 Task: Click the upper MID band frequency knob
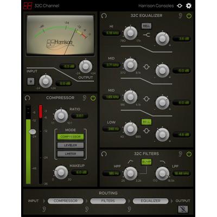[x=130, y=65]
